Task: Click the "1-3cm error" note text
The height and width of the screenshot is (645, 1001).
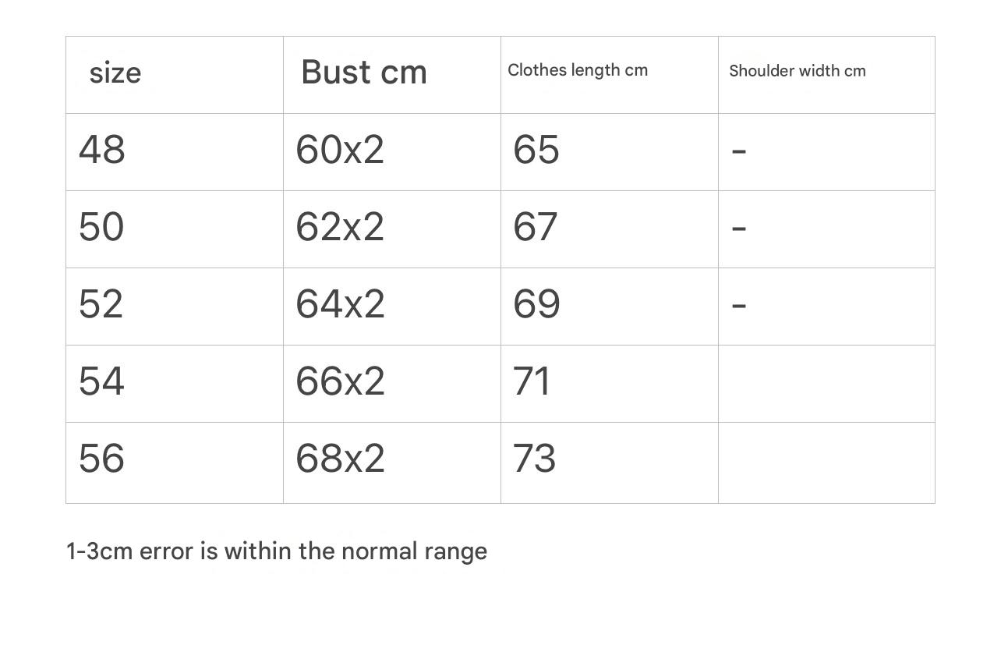Action: pos(277,551)
